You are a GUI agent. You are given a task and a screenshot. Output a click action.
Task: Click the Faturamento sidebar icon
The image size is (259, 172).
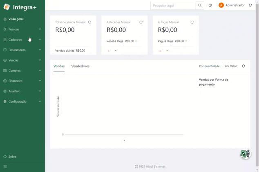(5, 50)
